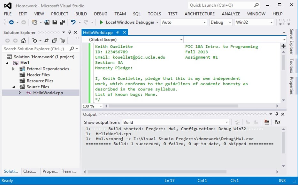
Task: Collapse the Source Files folder
Action: (13, 87)
